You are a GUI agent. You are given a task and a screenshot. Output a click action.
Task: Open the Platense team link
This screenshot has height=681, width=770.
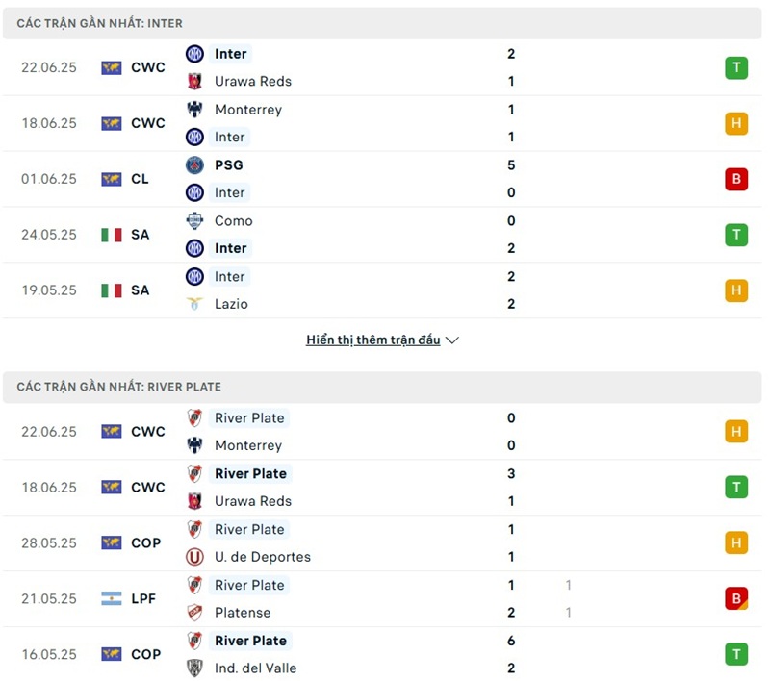point(243,613)
